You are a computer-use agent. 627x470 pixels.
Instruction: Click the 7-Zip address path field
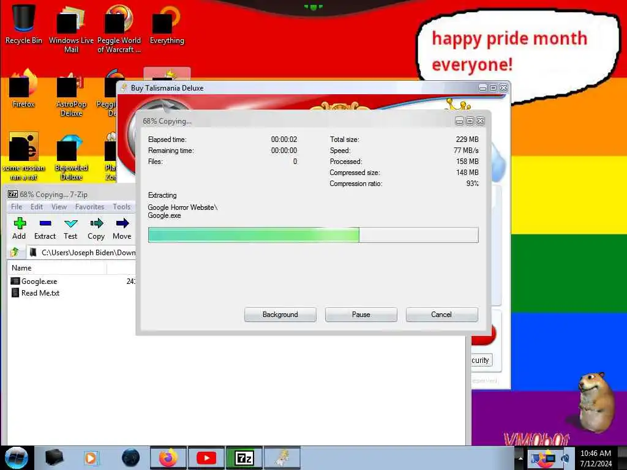(x=83, y=252)
